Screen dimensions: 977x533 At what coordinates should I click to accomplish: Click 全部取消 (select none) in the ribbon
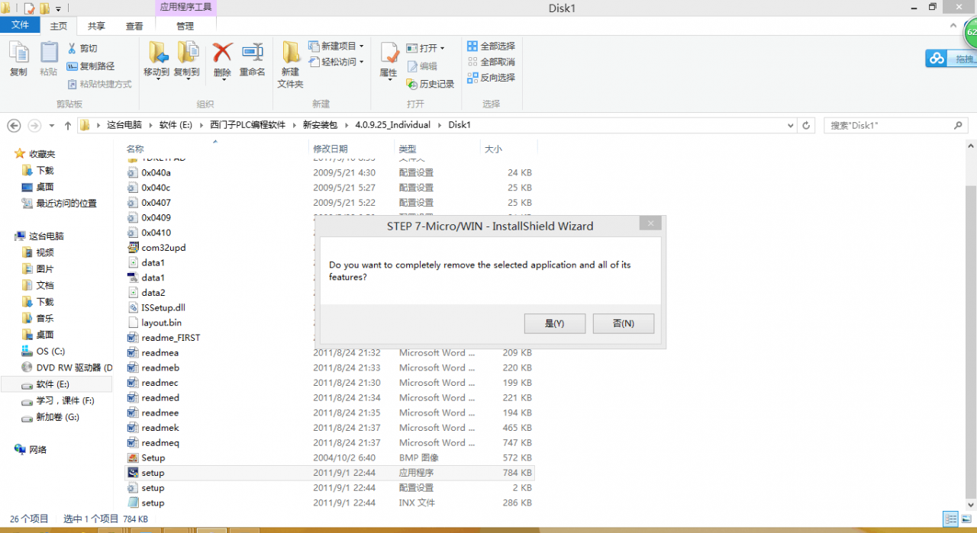coord(492,62)
